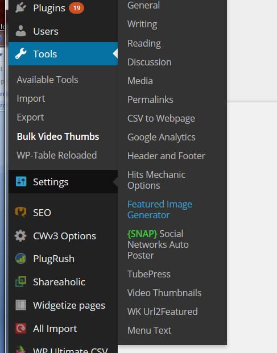Open Hits Mechanic Options
The image size is (277, 353).
(156, 180)
